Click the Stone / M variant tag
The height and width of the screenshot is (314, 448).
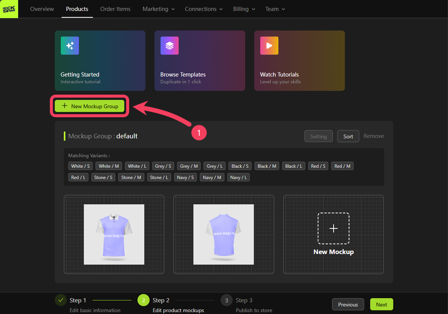[x=131, y=178]
